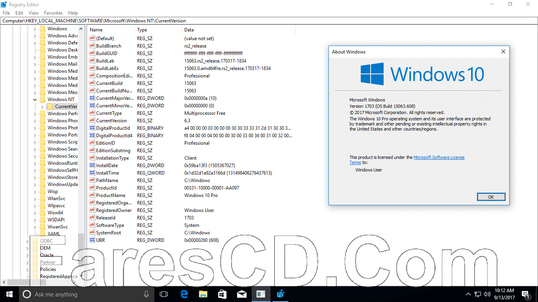Select the Windows Searc… key in tree

(x=63, y=149)
